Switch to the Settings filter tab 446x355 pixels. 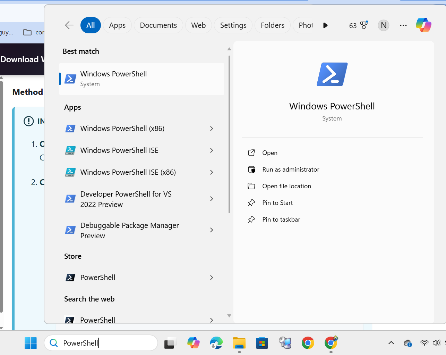(x=233, y=25)
